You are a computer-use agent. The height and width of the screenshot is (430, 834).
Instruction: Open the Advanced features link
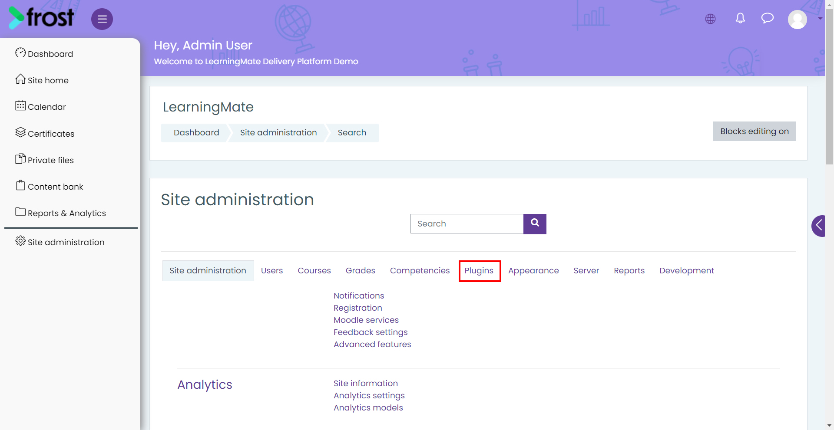372,344
